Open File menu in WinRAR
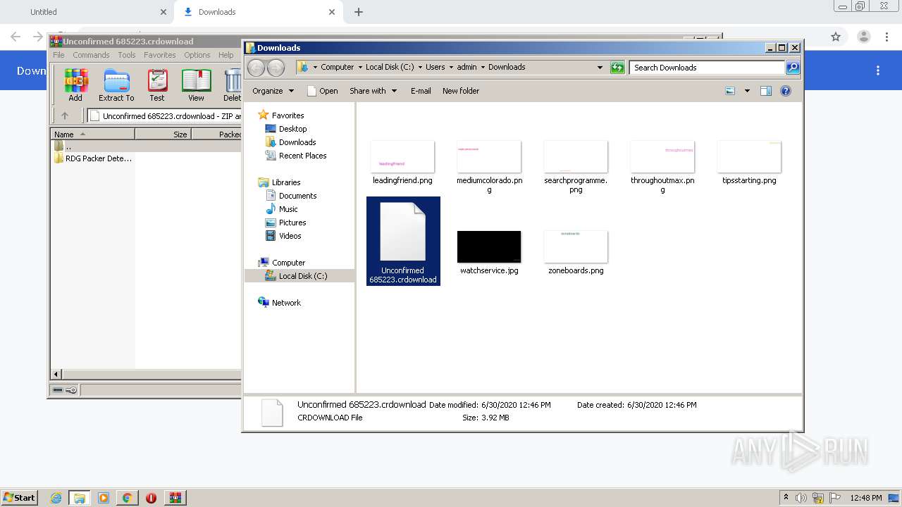This screenshot has width=902, height=507. (58, 55)
